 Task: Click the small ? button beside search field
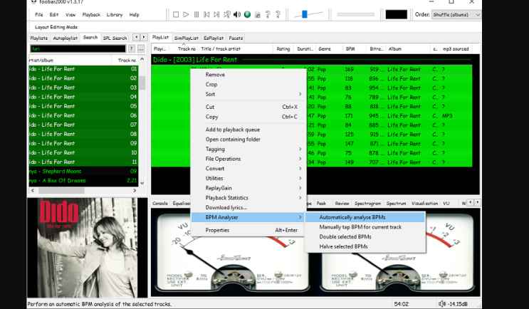(132, 49)
